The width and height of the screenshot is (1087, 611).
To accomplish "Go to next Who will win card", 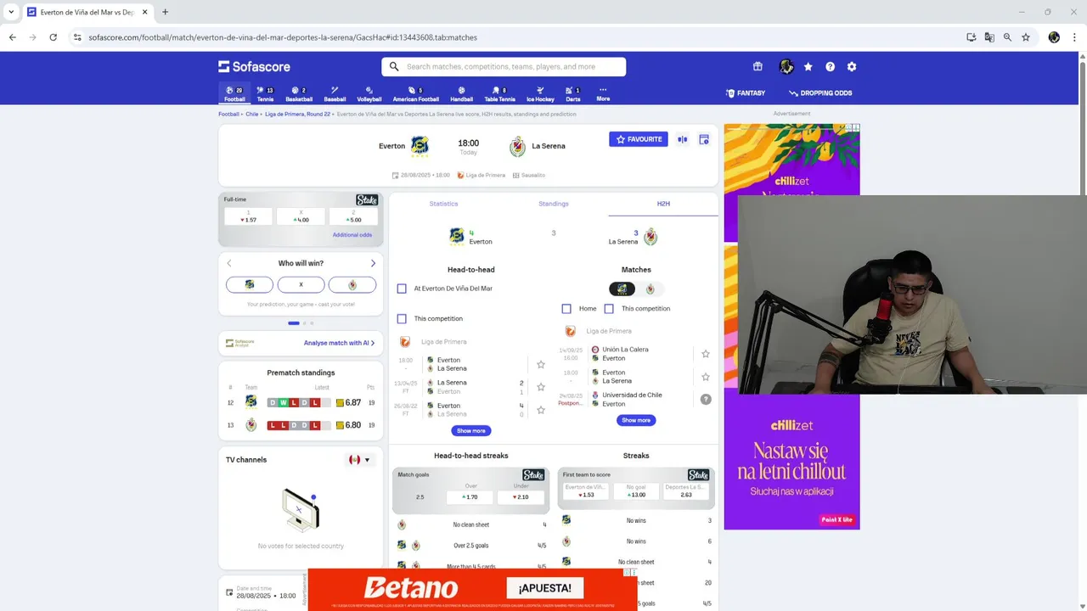I will pos(373,263).
